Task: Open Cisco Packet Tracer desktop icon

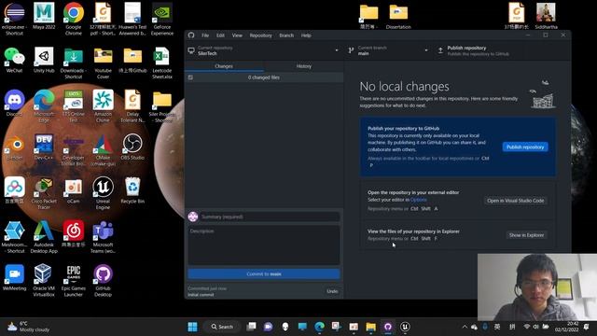Action: tap(44, 193)
